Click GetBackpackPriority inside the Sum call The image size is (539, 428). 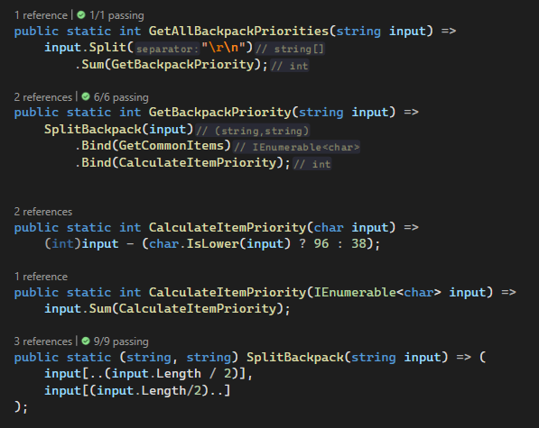coord(182,65)
